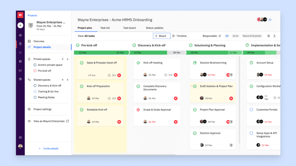Click the add member icon at top right
Image resolution: width=296 pixels, height=166 pixels.
click(x=270, y=20)
